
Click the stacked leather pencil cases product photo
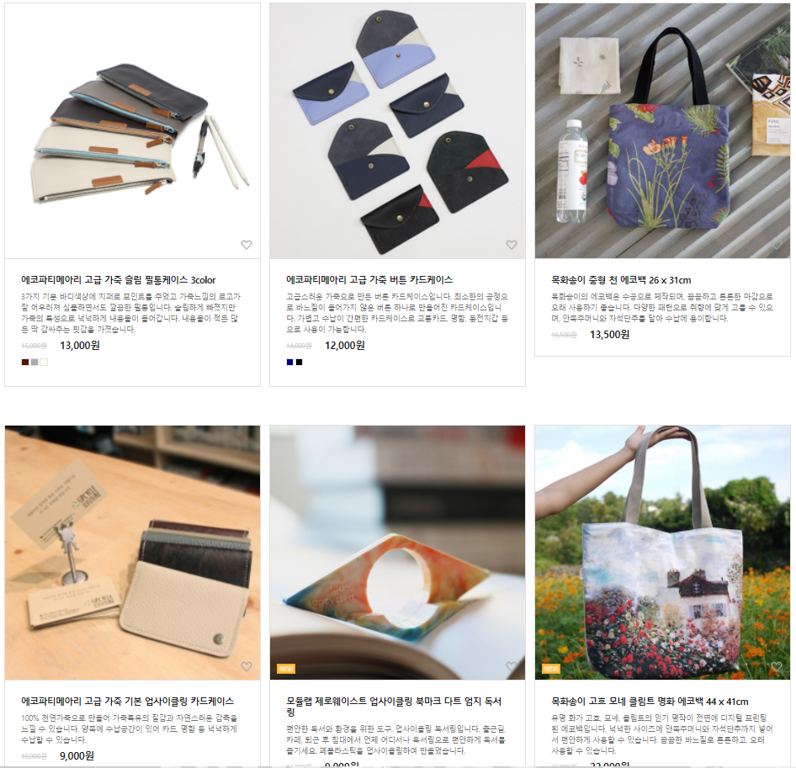[x=132, y=131]
